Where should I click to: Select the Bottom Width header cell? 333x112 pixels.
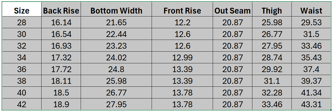click(x=116, y=11)
